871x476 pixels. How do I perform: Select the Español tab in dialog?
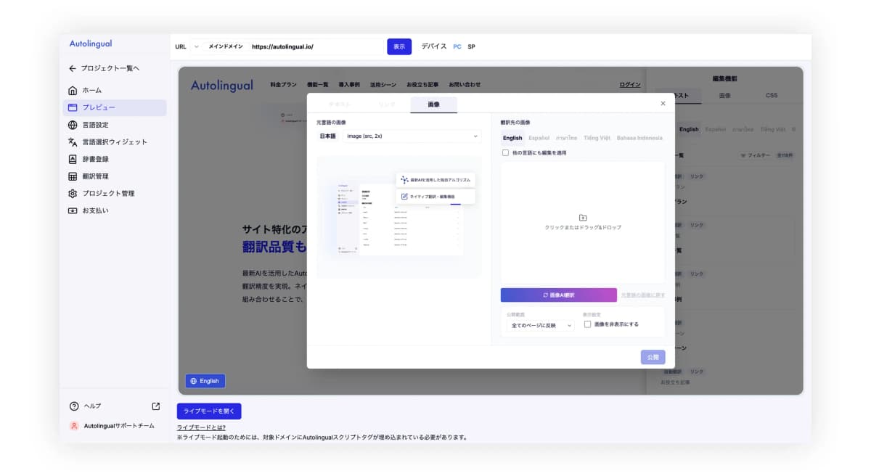tap(539, 138)
